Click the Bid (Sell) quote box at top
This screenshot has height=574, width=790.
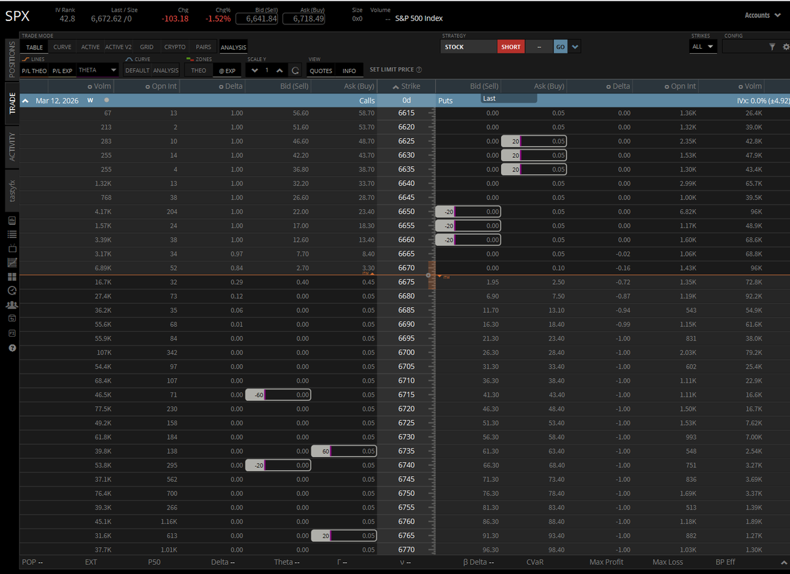(x=257, y=18)
